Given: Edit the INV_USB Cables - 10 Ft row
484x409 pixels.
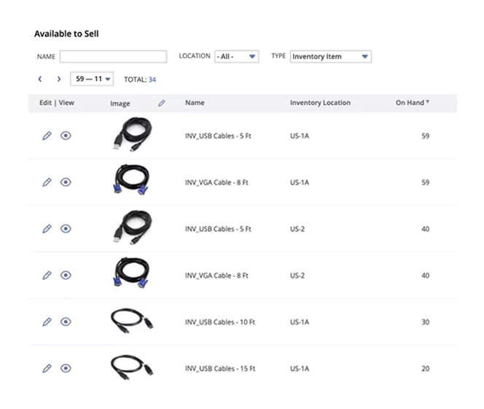Looking at the screenshot, I should 47,322.
